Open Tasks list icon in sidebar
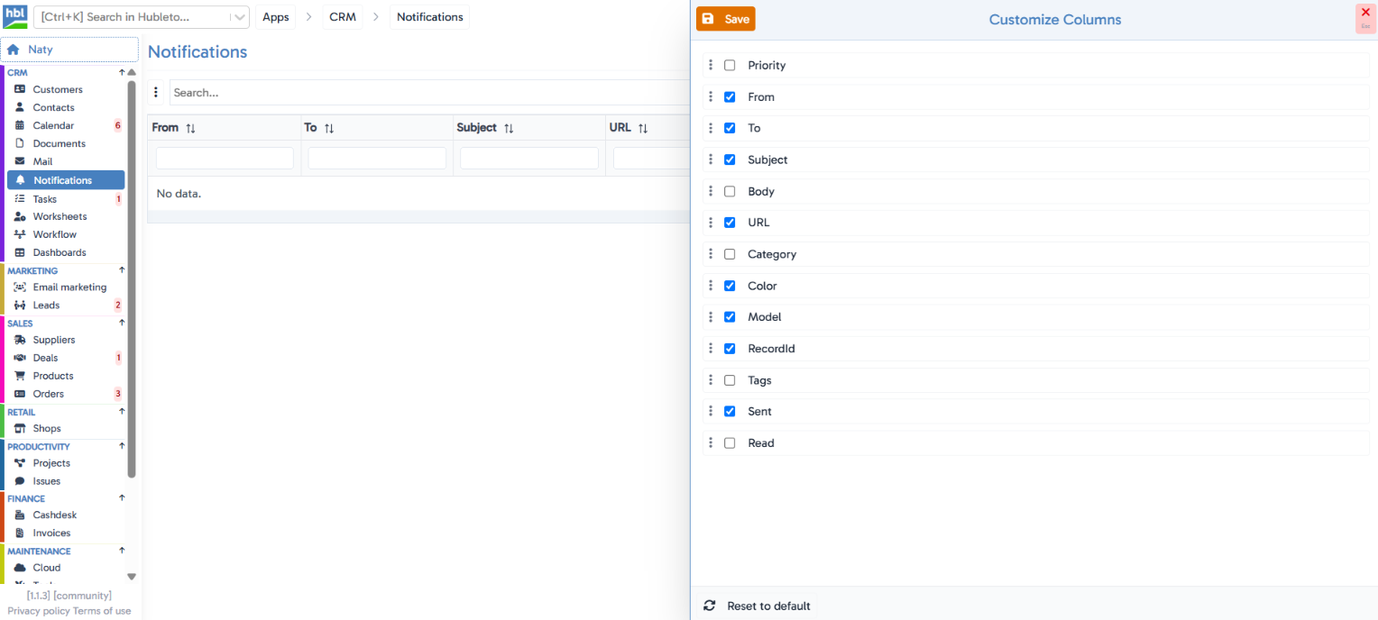Image resolution: width=1378 pixels, height=620 pixels. [x=20, y=199]
